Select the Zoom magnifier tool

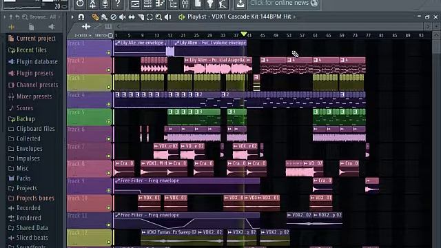tap(158, 17)
